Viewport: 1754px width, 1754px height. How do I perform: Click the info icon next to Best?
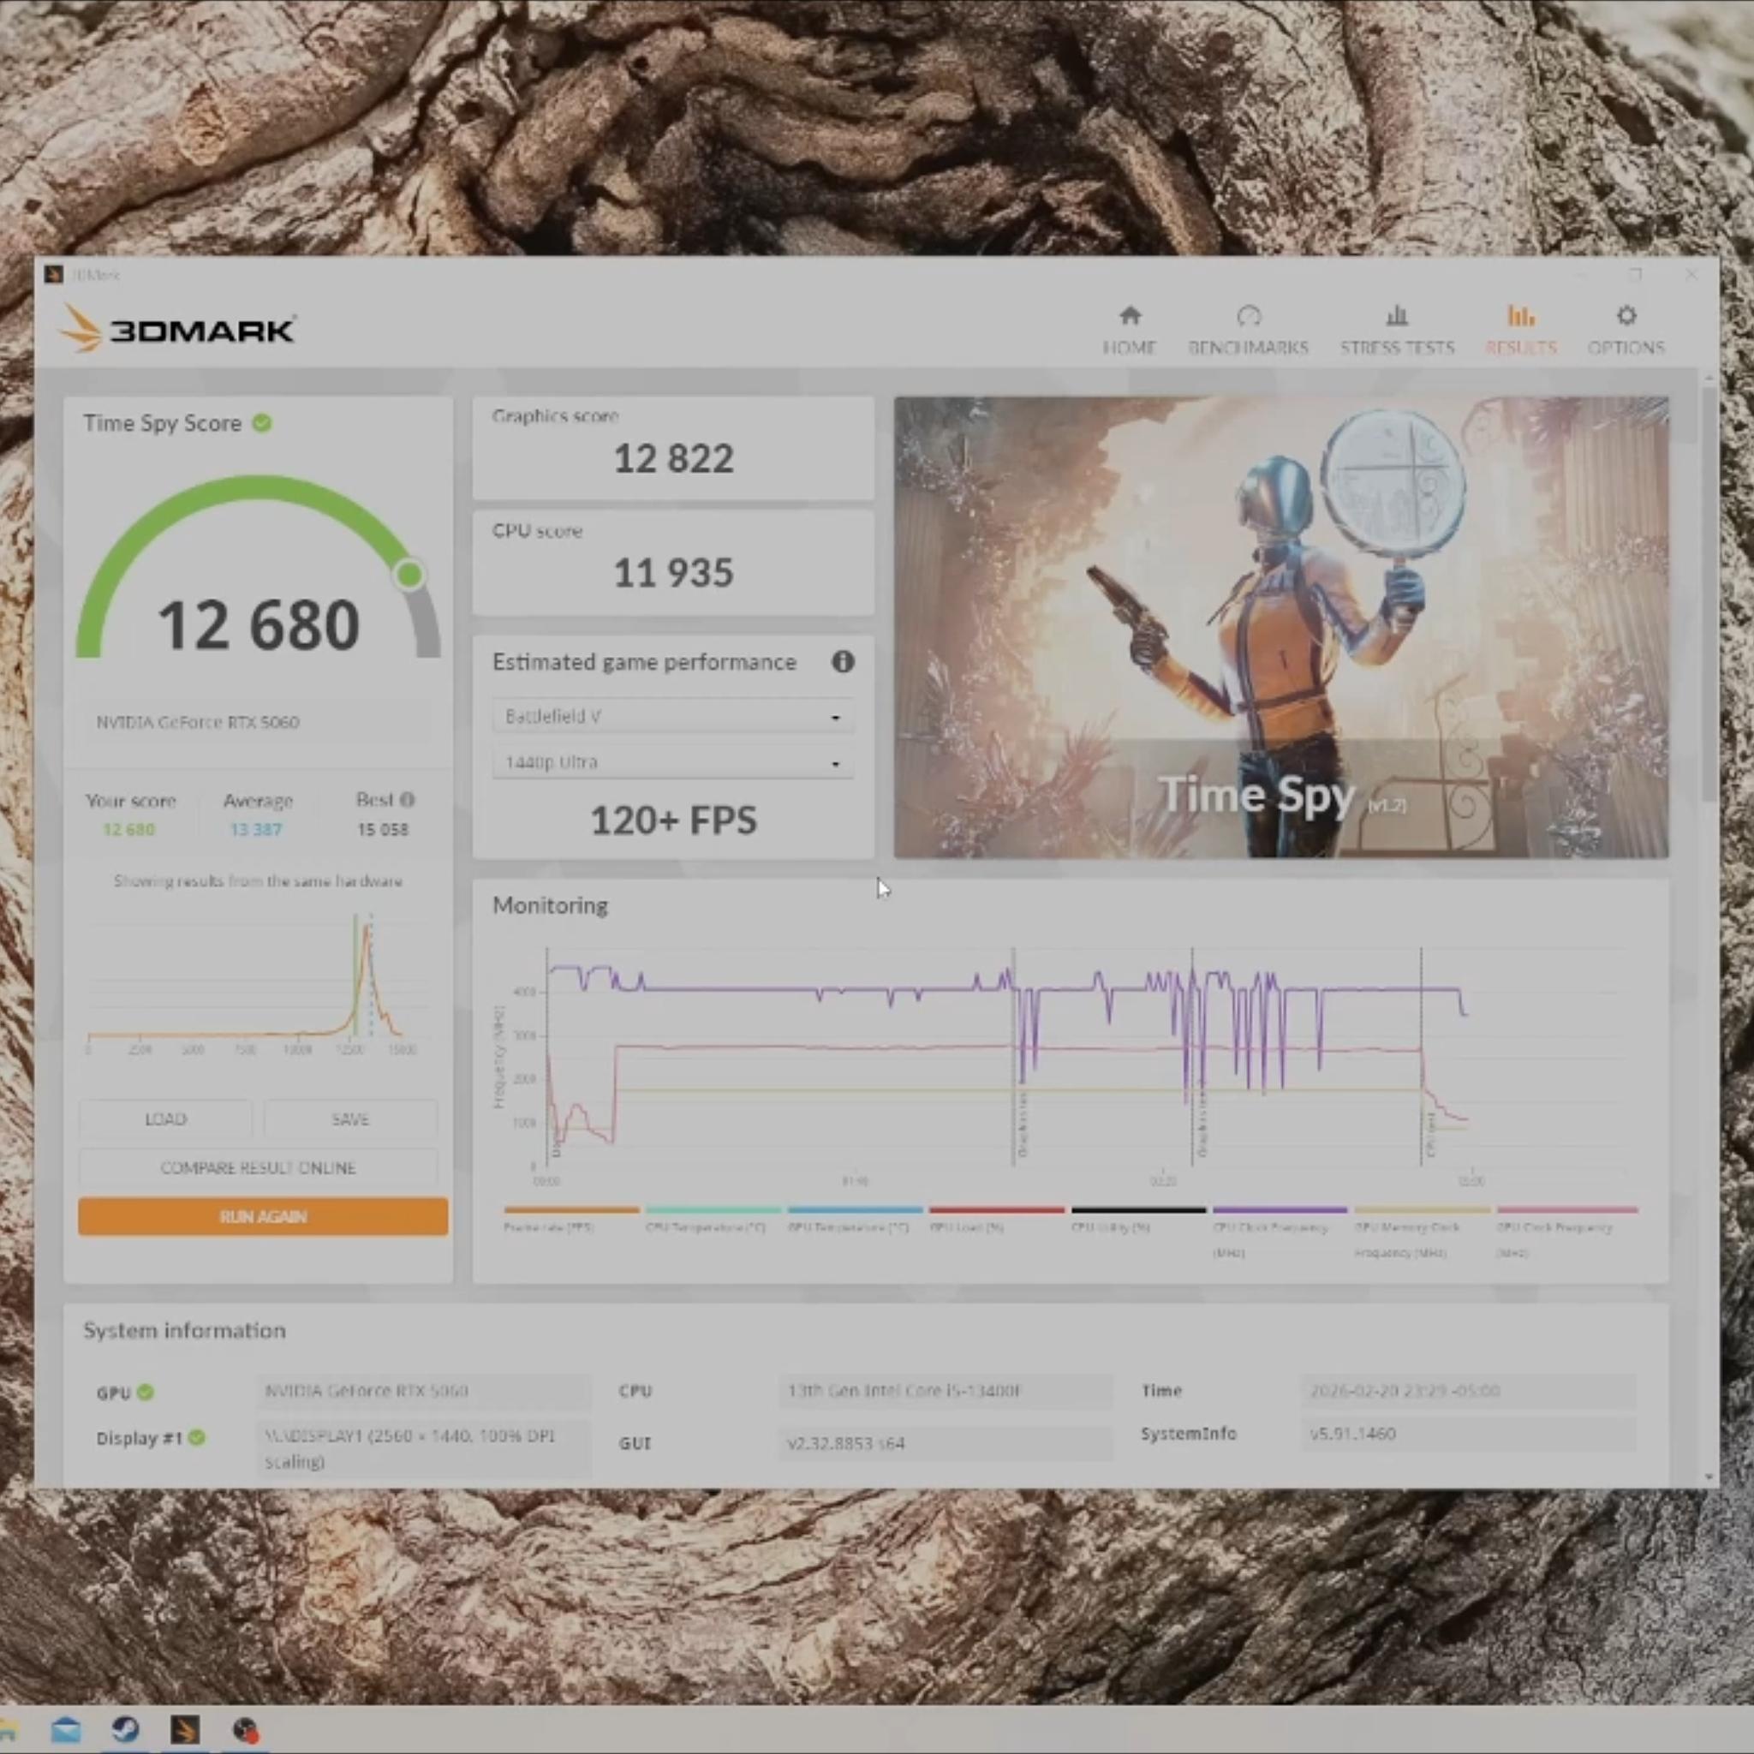click(x=408, y=800)
